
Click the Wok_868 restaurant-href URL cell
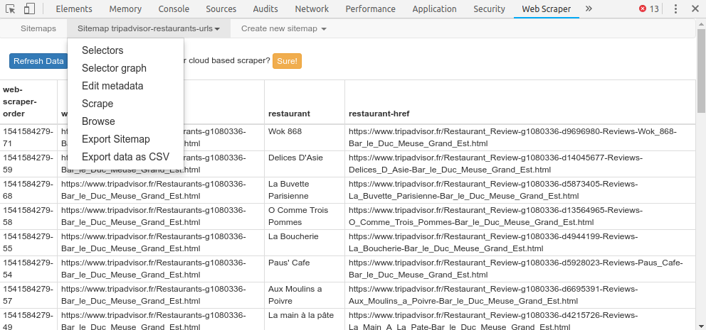click(x=520, y=138)
